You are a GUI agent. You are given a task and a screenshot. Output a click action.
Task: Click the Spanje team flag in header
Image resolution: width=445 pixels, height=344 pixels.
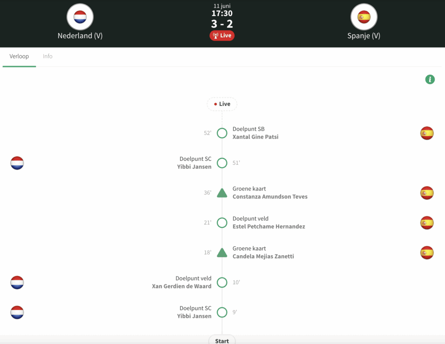tap(364, 17)
